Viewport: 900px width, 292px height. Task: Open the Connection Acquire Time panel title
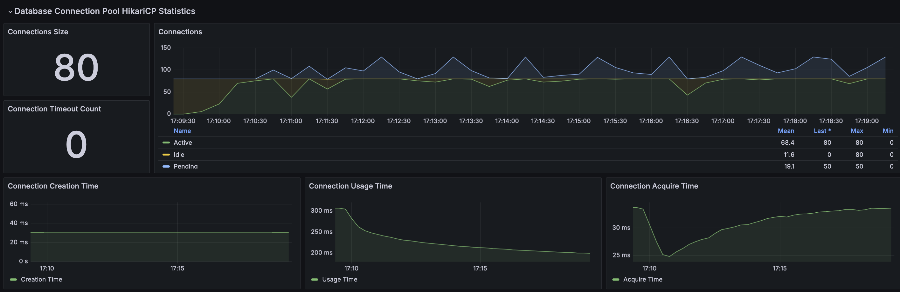coord(654,186)
